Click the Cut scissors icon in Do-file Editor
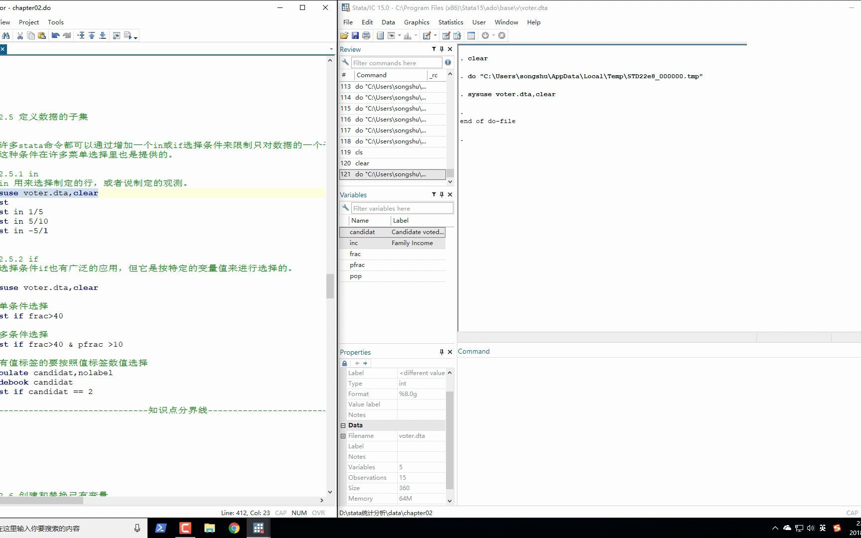The height and width of the screenshot is (538, 861). (x=20, y=35)
